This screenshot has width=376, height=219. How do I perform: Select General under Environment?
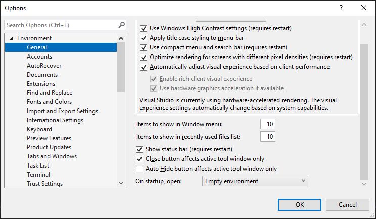61,47
